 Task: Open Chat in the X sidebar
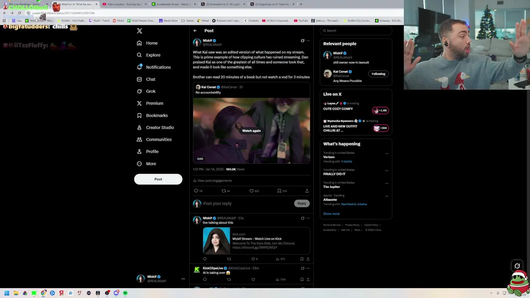tap(146, 79)
